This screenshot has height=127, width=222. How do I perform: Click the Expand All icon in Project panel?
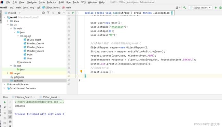48,13
